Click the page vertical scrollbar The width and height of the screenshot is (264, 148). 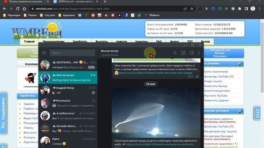click(262, 57)
